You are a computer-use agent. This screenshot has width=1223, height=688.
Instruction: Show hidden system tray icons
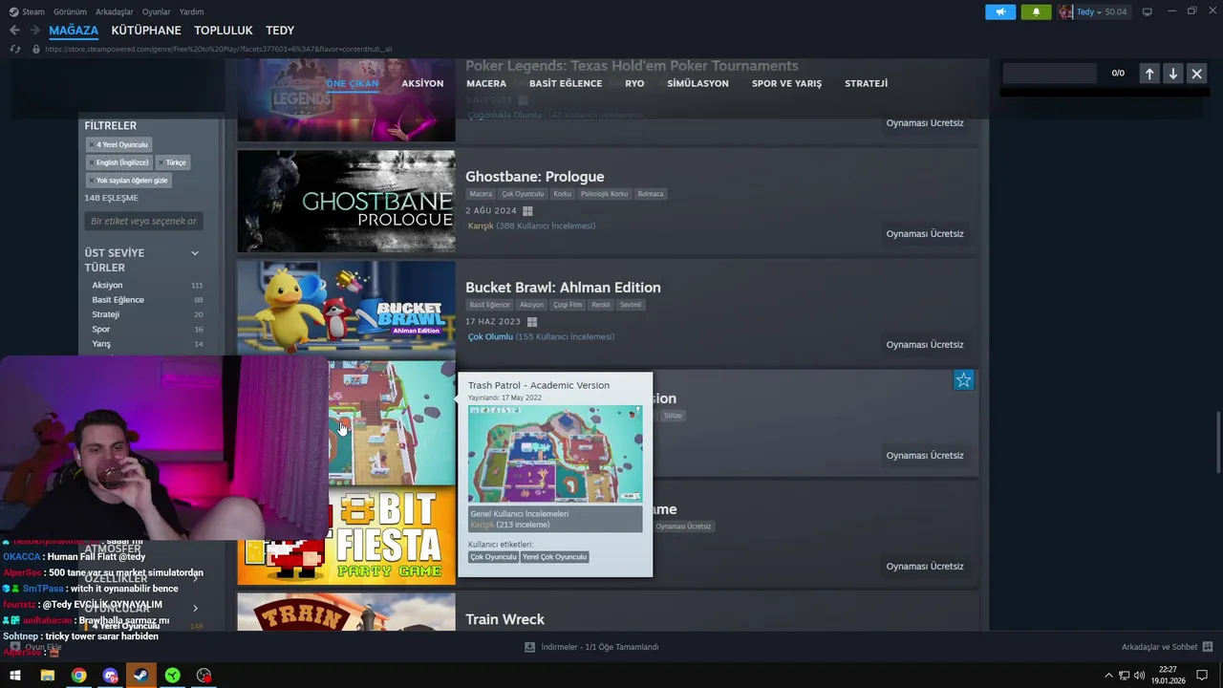(x=1108, y=676)
